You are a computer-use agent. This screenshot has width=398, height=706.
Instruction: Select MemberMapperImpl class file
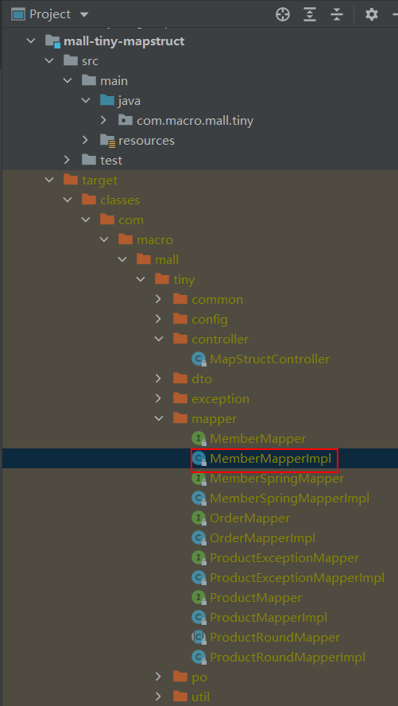click(x=270, y=459)
